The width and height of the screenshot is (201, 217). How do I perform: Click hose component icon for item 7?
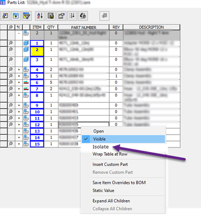pyautogui.click(x=26, y=89)
